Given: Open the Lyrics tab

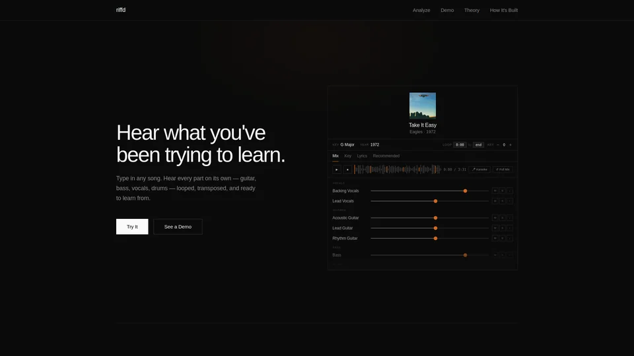Looking at the screenshot, I should [x=362, y=156].
